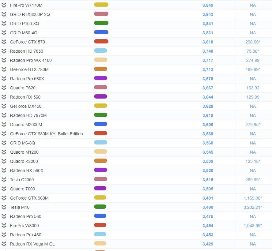Click score 3,818 for GeForce GTX 570
Viewport: 272px width, 251px height.
pos(208,42)
